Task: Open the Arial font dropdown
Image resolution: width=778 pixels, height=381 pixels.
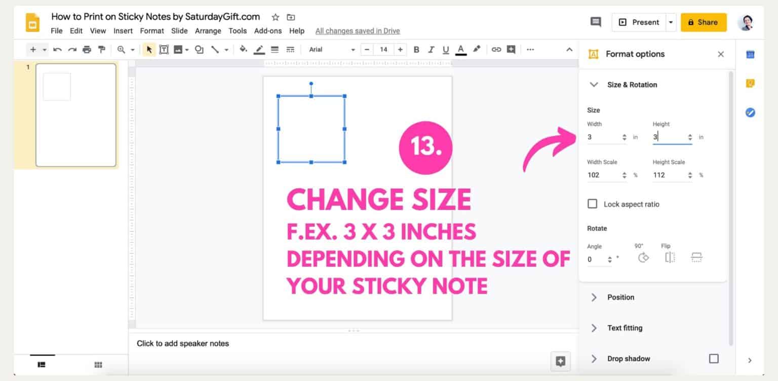Action: pyautogui.click(x=329, y=49)
